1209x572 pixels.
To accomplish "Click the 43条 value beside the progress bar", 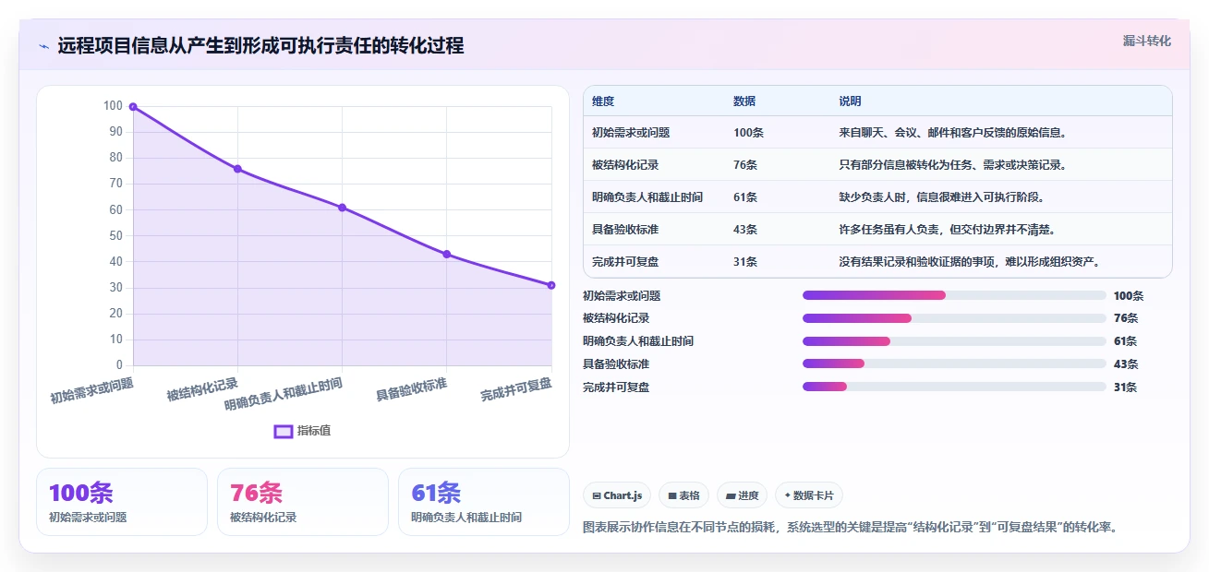I will click(1126, 364).
